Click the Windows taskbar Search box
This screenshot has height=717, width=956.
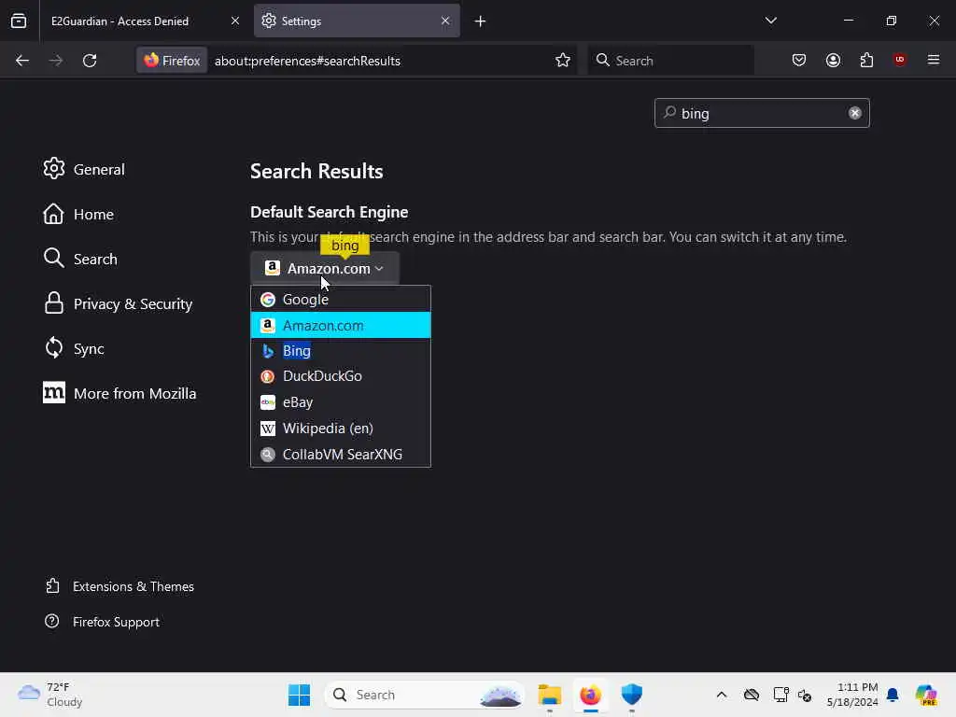point(425,695)
